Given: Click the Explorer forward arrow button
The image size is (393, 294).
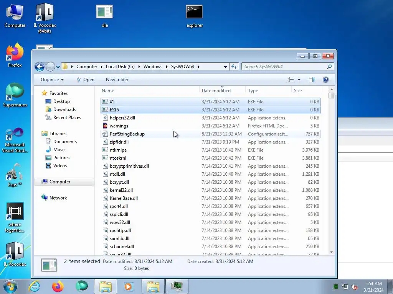Looking at the screenshot, I should tap(50, 67).
